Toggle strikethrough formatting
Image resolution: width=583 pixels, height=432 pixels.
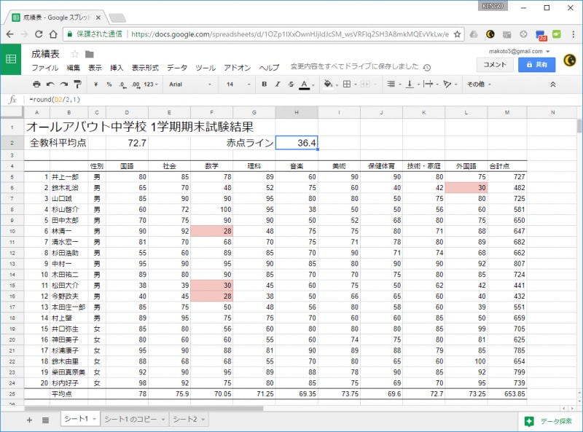pos(290,85)
